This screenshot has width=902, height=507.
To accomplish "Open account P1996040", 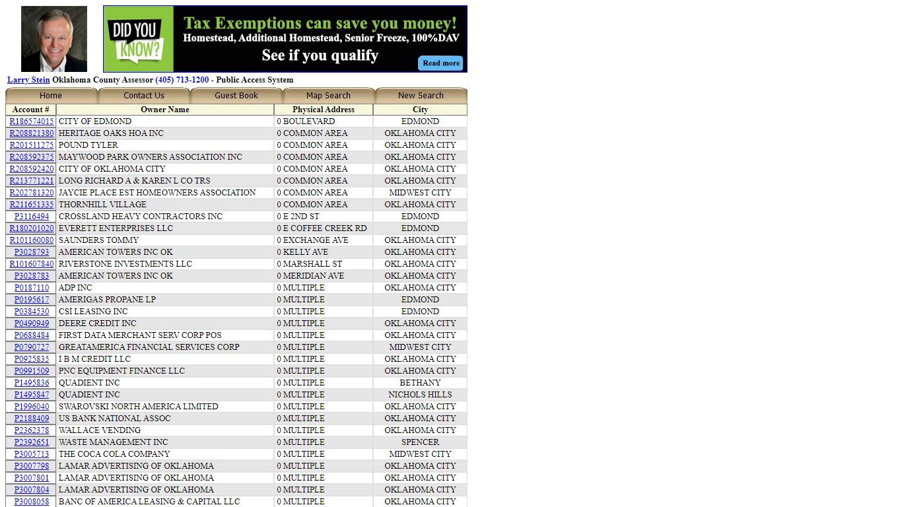I will [32, 407].
